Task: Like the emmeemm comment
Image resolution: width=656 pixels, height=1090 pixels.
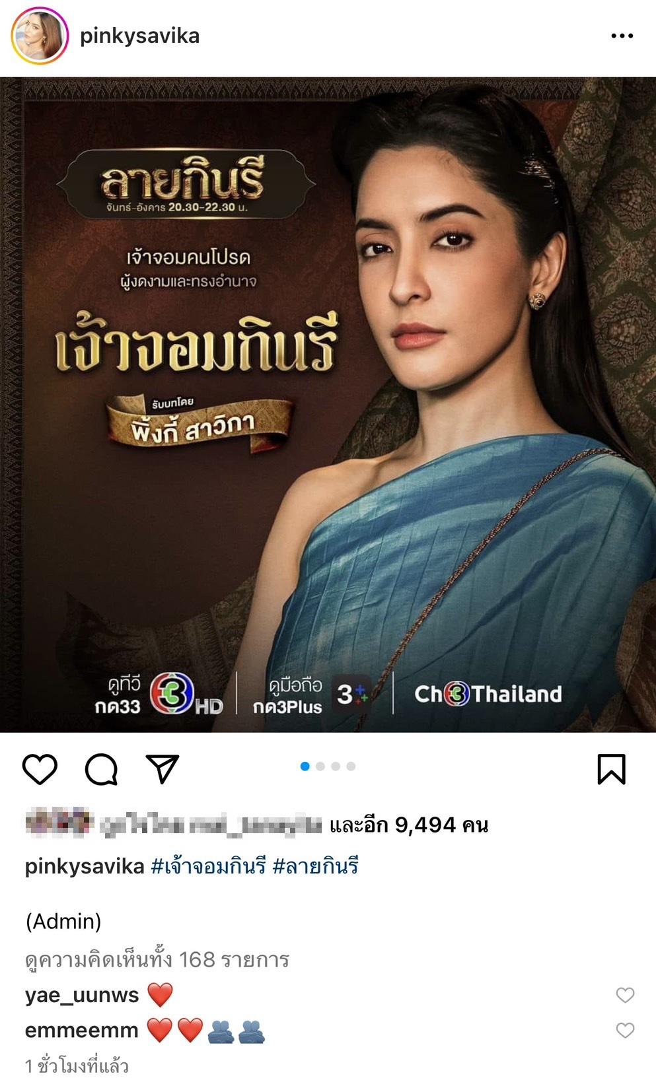Action: point(625,1030)
